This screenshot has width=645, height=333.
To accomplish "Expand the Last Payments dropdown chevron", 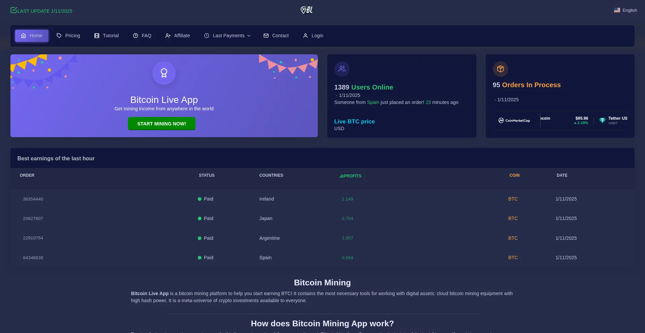I will click(249, 36).
